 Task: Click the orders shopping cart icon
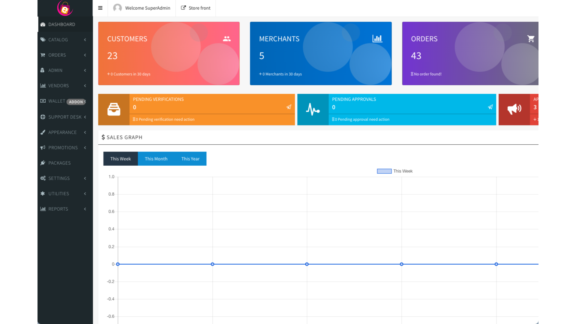[x=531, y=39]
